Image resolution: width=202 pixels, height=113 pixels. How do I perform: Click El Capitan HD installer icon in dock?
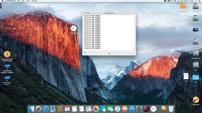[153, 109]
